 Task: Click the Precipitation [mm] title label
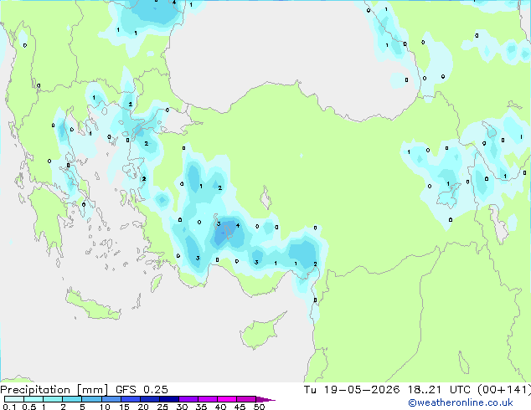click(54, 390)
